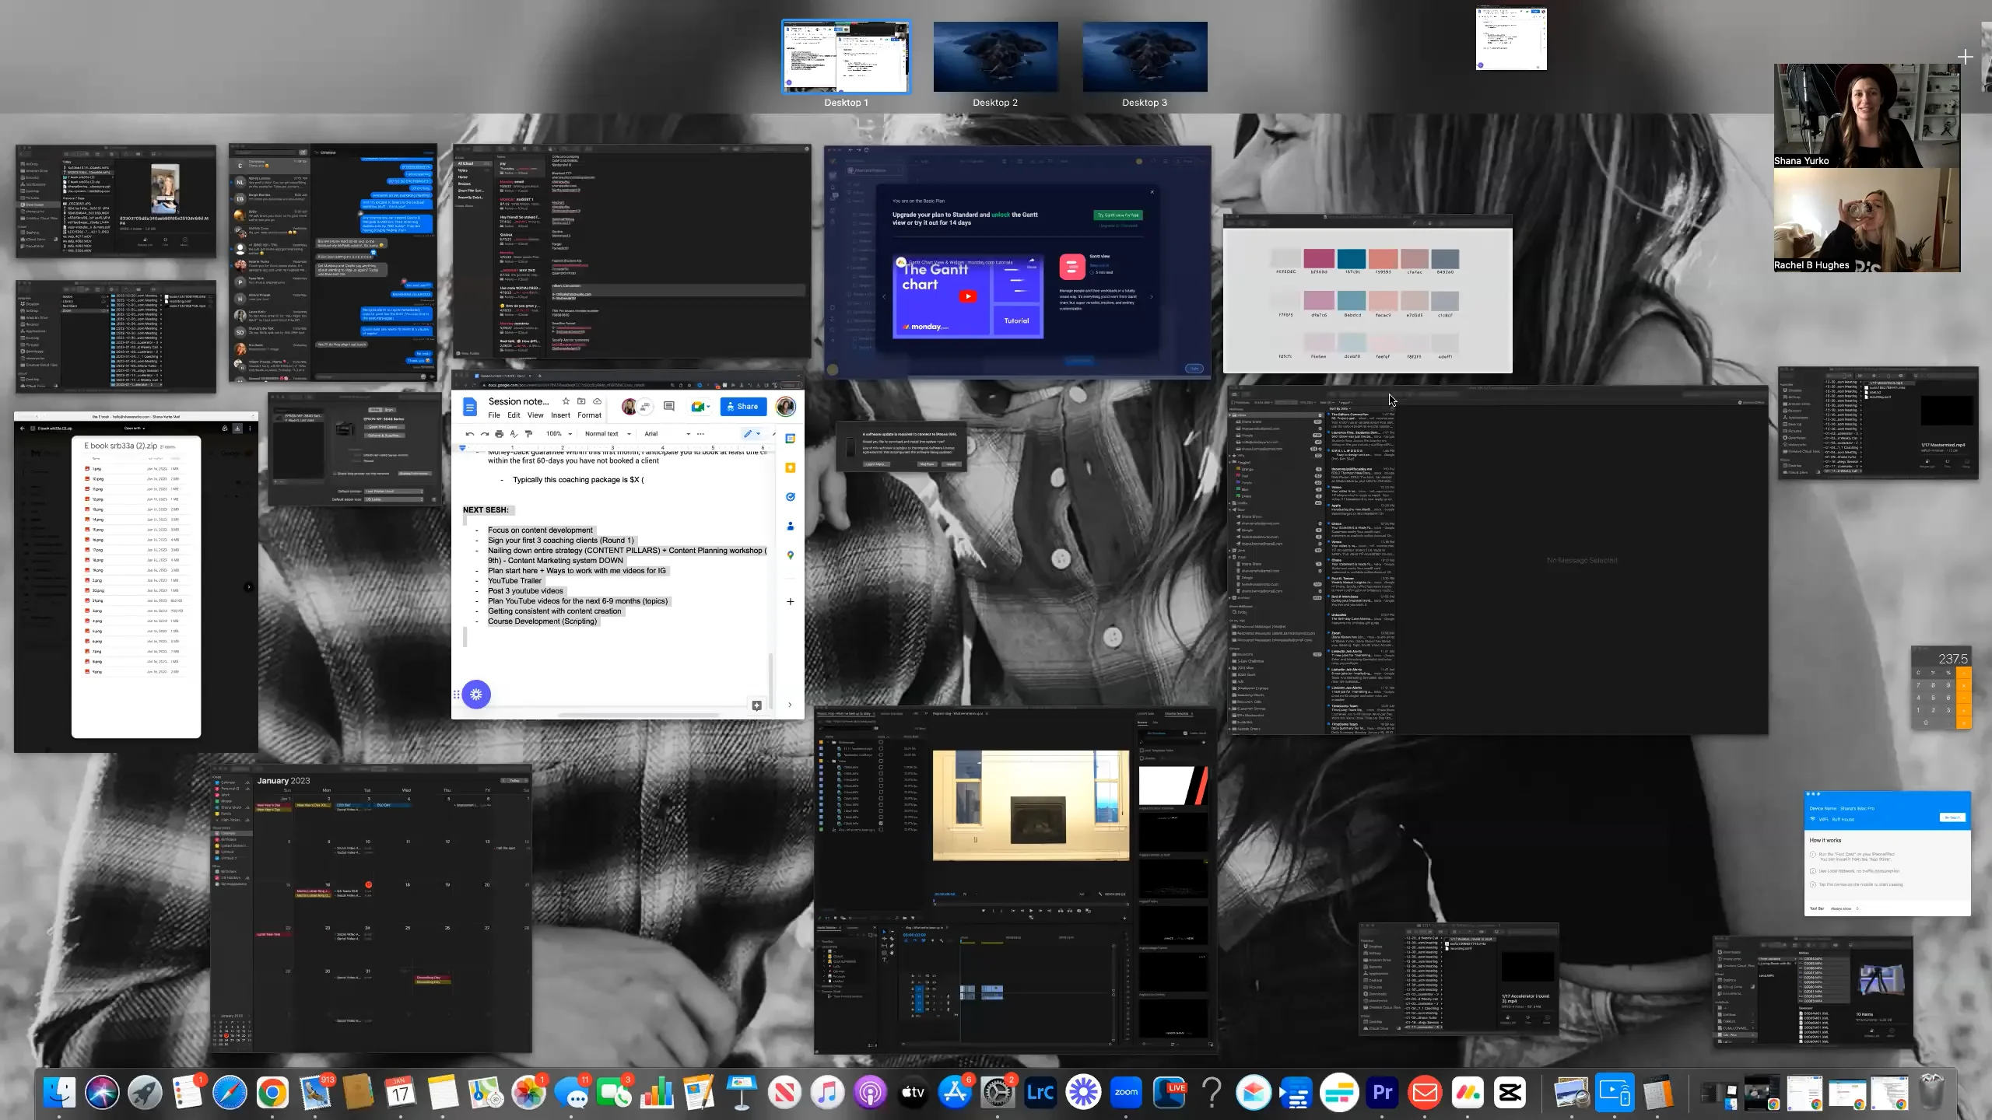1992x1120 pixels.
Task: Open Lightroom Classic from the dock
Action: [x=1040, y=1093]
